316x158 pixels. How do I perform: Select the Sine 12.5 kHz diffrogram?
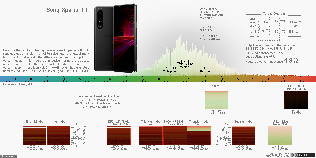(35, 135)
